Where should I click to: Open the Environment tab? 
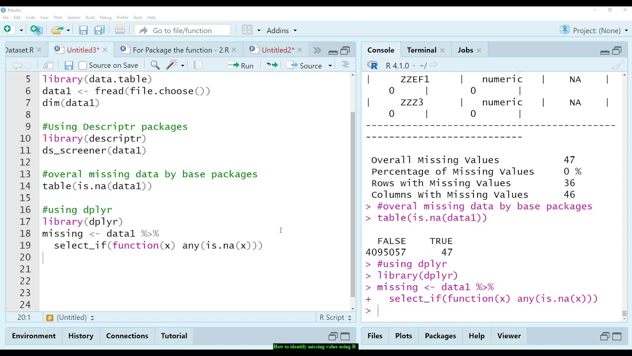[34, 336]
